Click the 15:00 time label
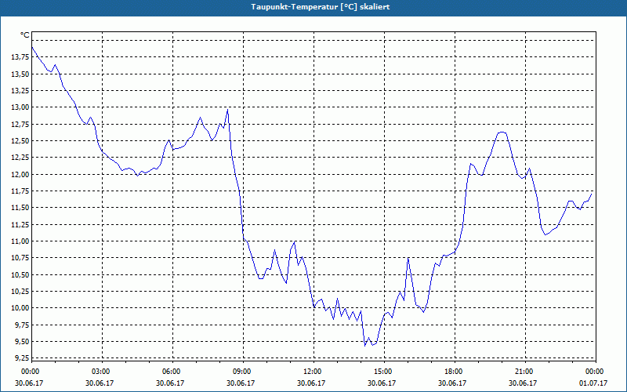The width and height of the screenshot is (627, 392). (x=384, y=371)
